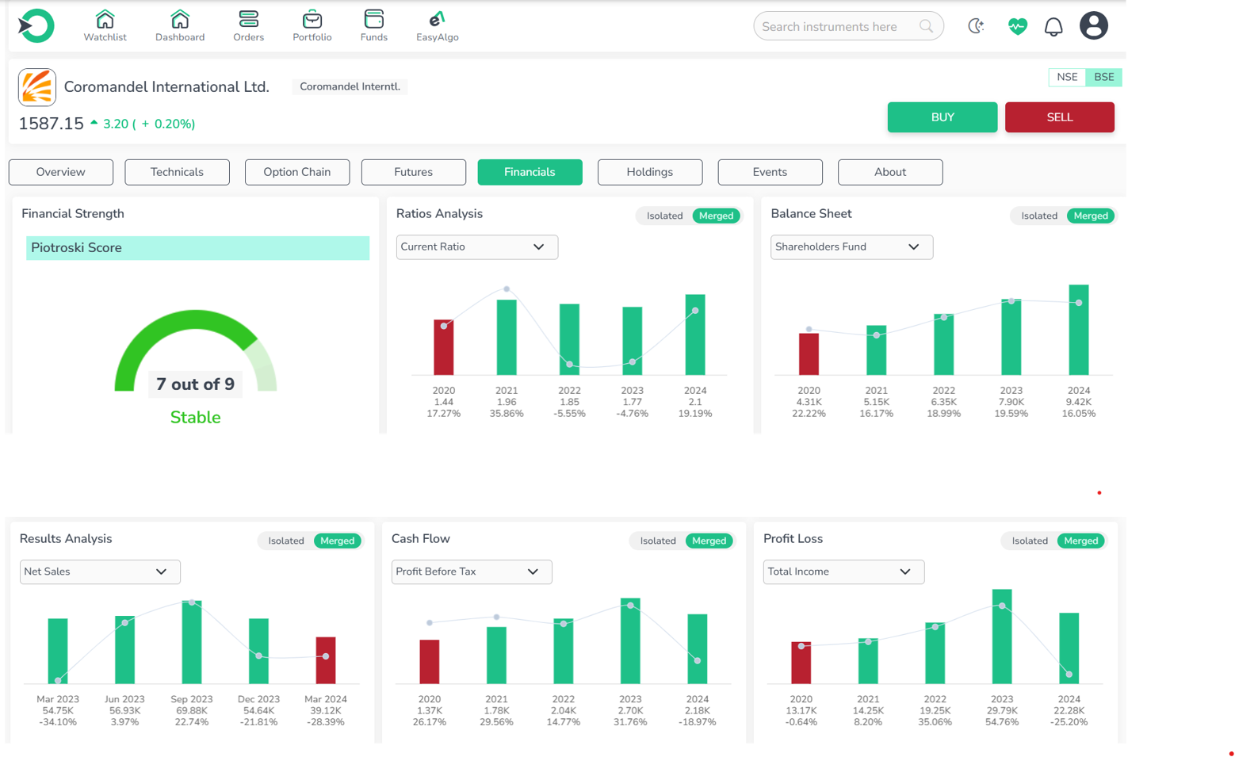Click the Sep 2023 bar in Results Analysis
The image size is (1235, 757).
point(192,642)
